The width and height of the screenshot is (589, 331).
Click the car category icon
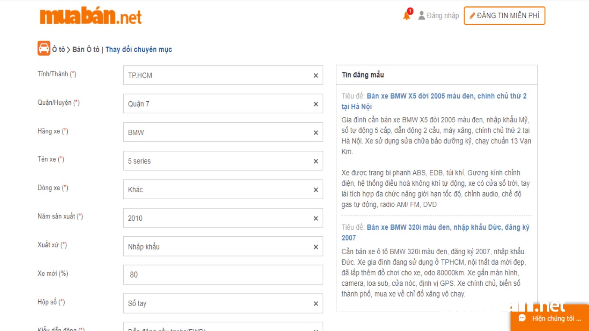(44, 49)
